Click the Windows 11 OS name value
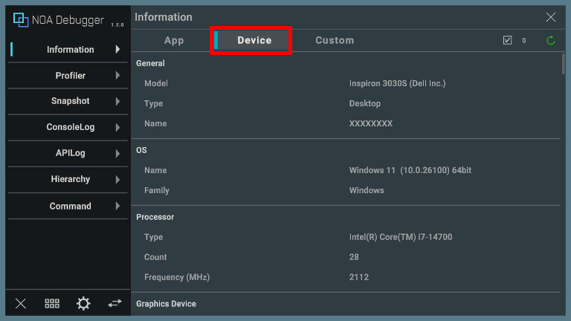 pyautogui.click(x=410, y=171)
